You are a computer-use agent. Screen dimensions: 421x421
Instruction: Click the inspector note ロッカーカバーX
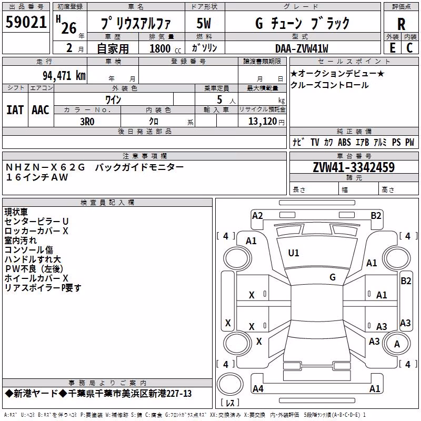point(36,231)
